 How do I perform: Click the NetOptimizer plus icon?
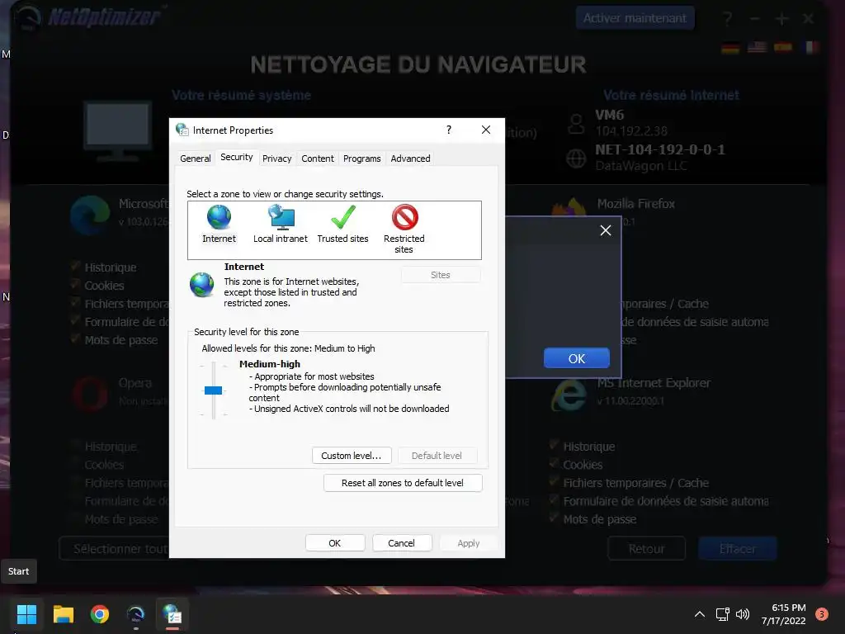coord(781,19)
